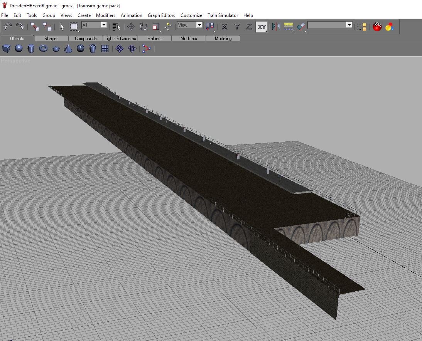Open the Animation menu
This screenshot has width=422, height=341.
[x=131, y=15]
